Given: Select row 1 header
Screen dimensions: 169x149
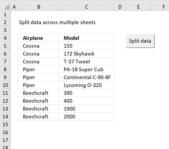Looking at the screenshot, I should (x=5, y=14).
